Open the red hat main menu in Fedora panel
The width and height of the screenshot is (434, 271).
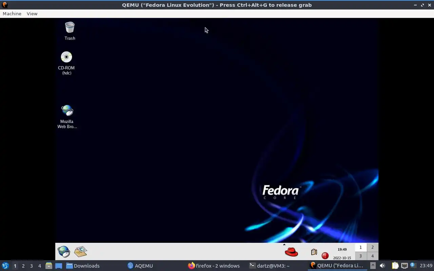[x=291, y=252]
